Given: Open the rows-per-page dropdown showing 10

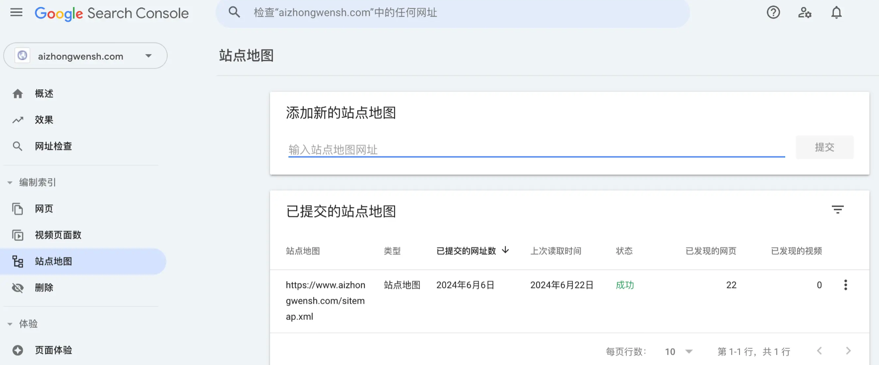Looking at the screenshot, I should [678, 352].
